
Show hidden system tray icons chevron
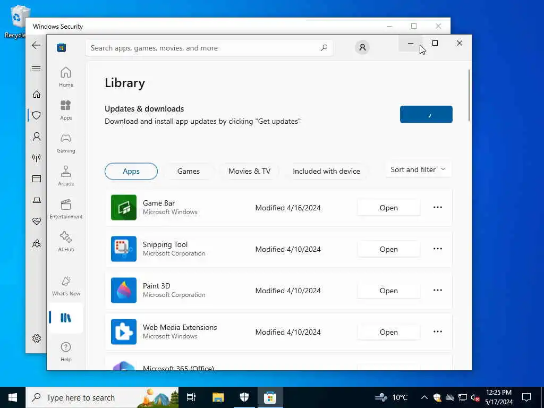pos(424,397)
